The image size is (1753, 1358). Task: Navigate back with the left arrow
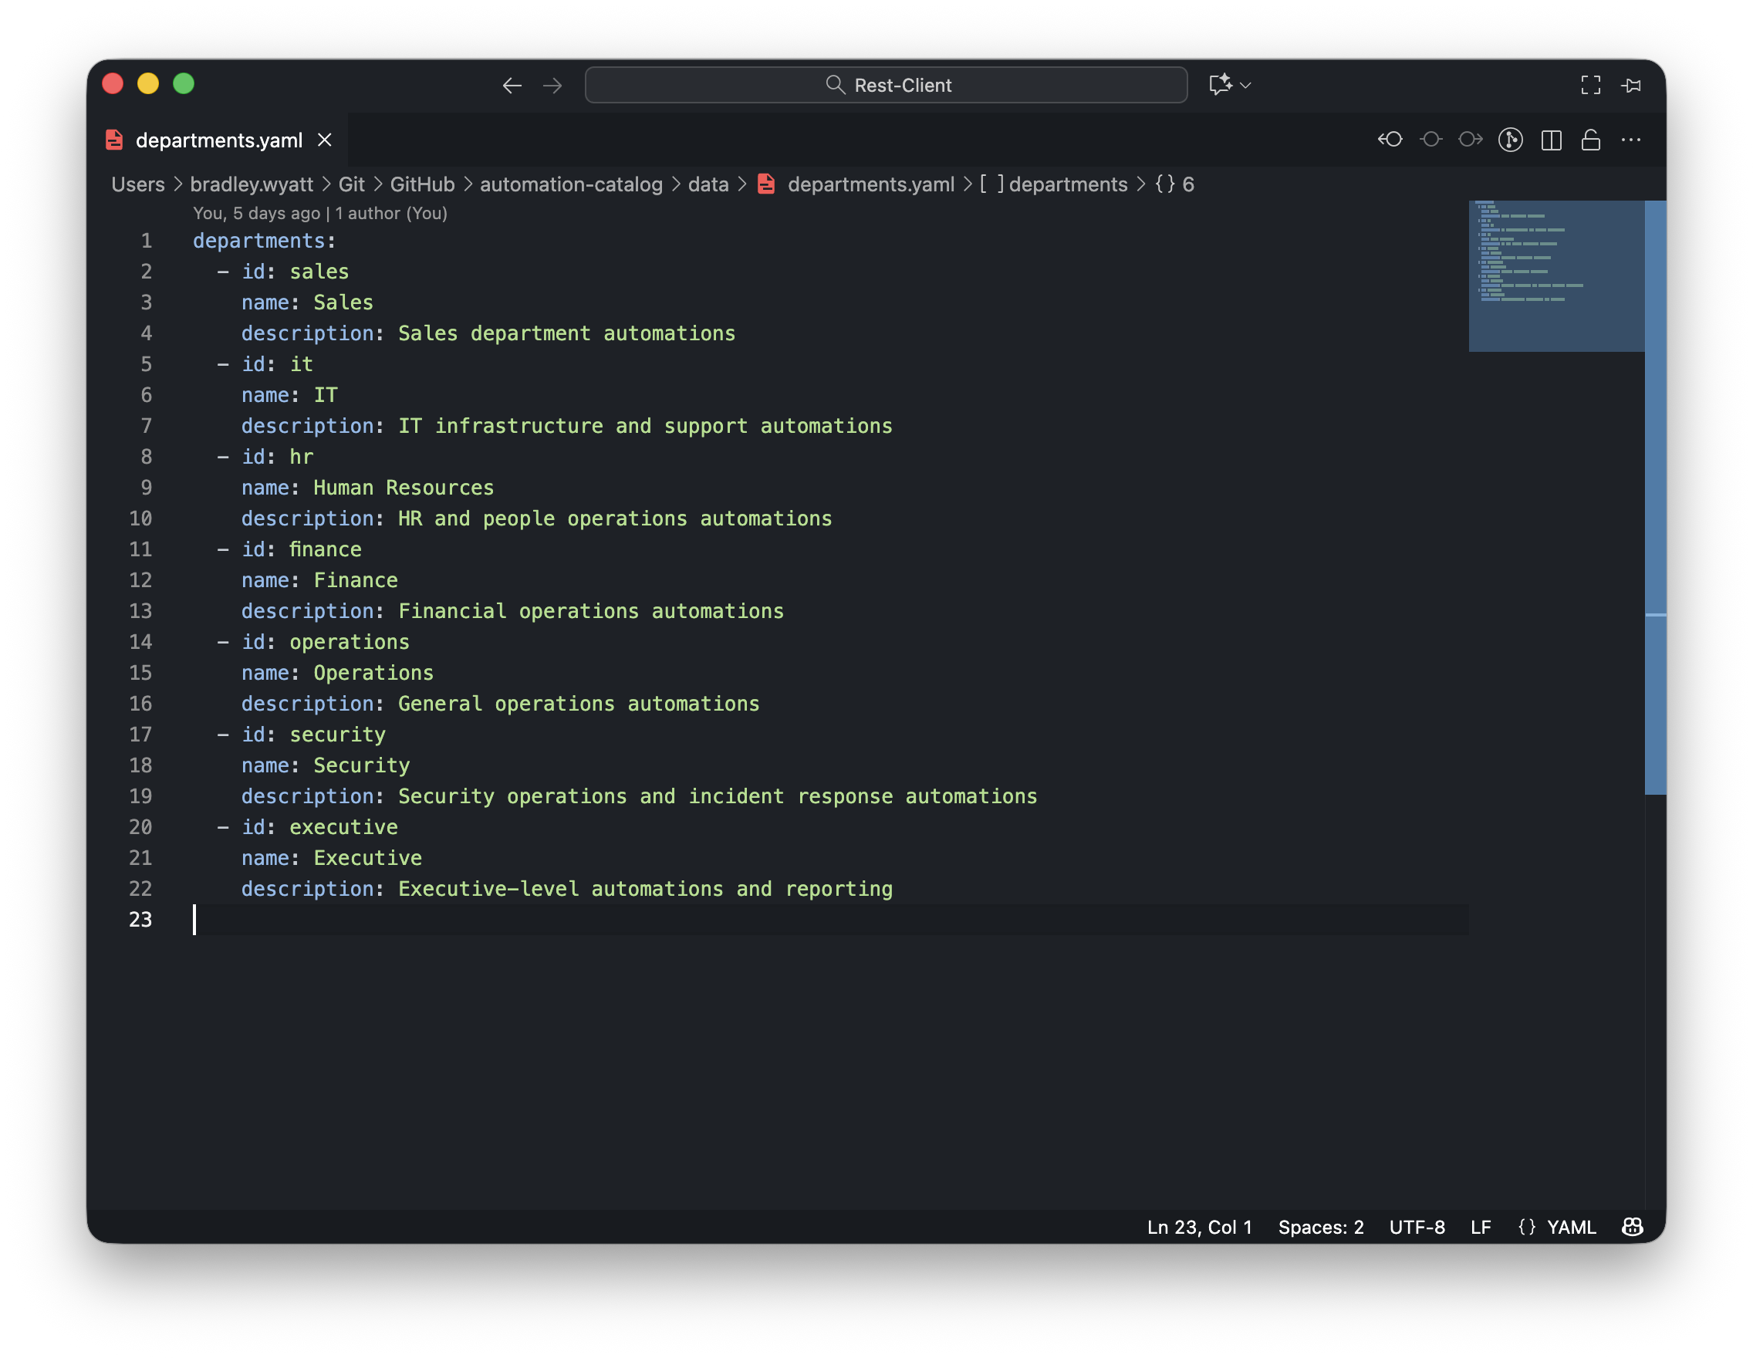tap(512, 85)
